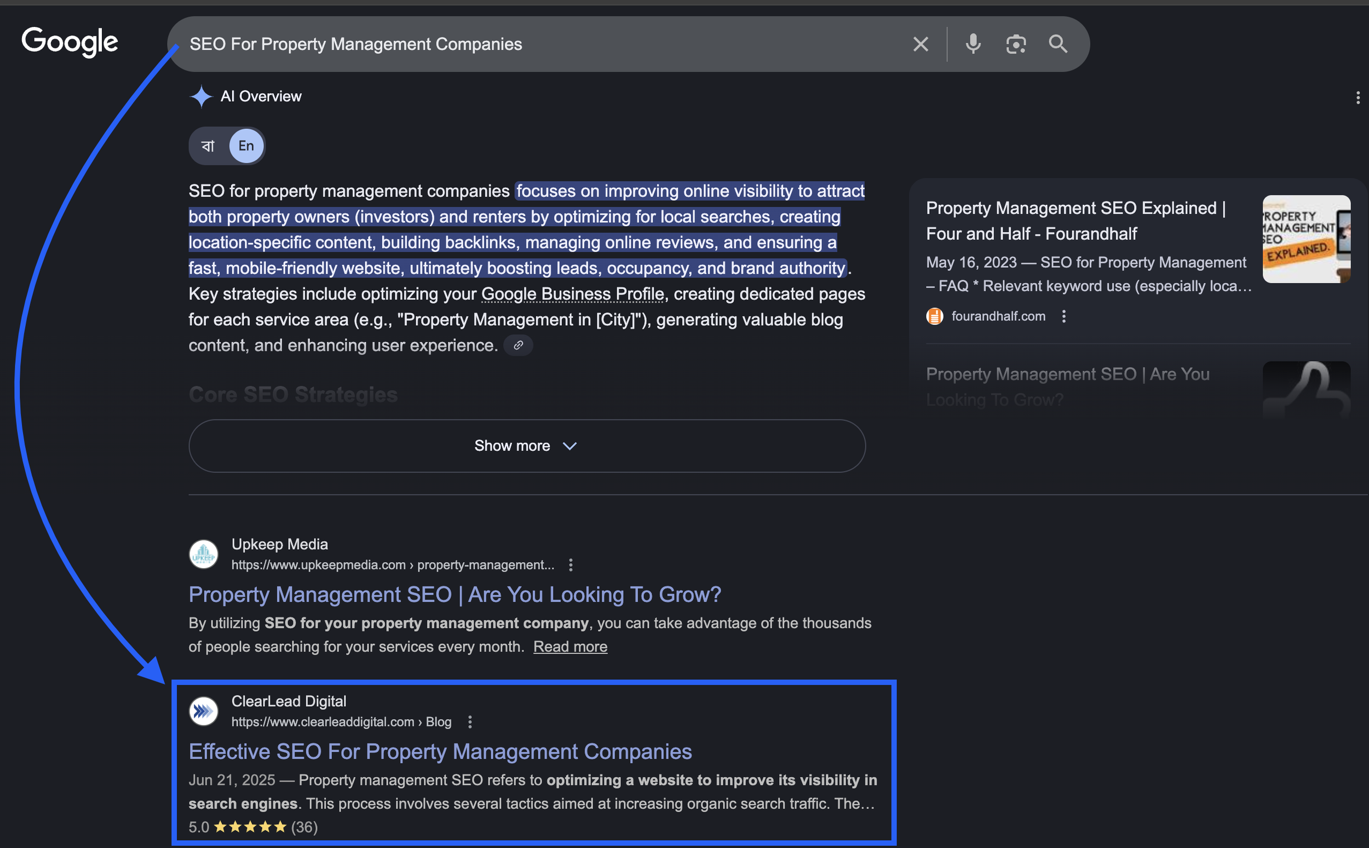Select the En language option
The image size is (1369, 848).
pos(245,145)
